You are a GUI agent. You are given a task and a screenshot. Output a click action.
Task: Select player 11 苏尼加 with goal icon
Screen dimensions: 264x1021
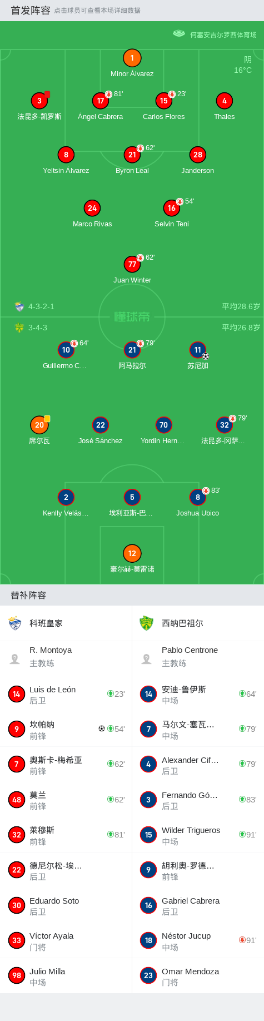(198, 350)
